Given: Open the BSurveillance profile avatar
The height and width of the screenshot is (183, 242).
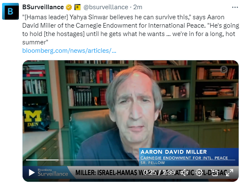Looking at the screenshot, I should 10,11.
